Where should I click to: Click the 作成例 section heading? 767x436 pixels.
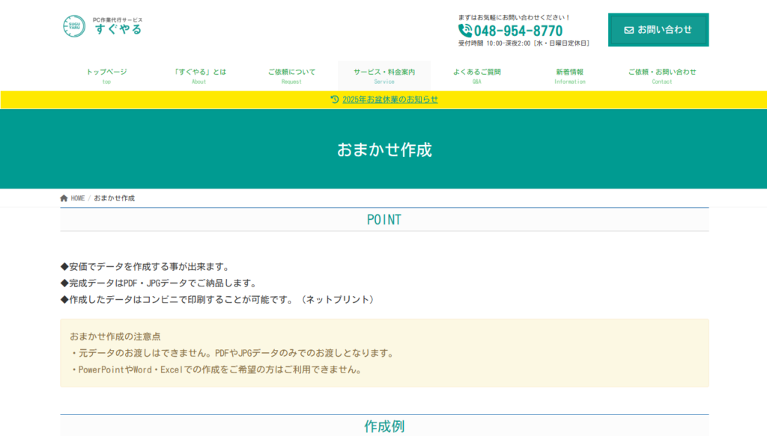tap(383, 426)
